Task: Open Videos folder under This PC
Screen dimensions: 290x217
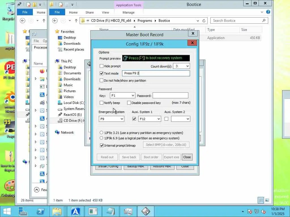Action: (69, 97)
